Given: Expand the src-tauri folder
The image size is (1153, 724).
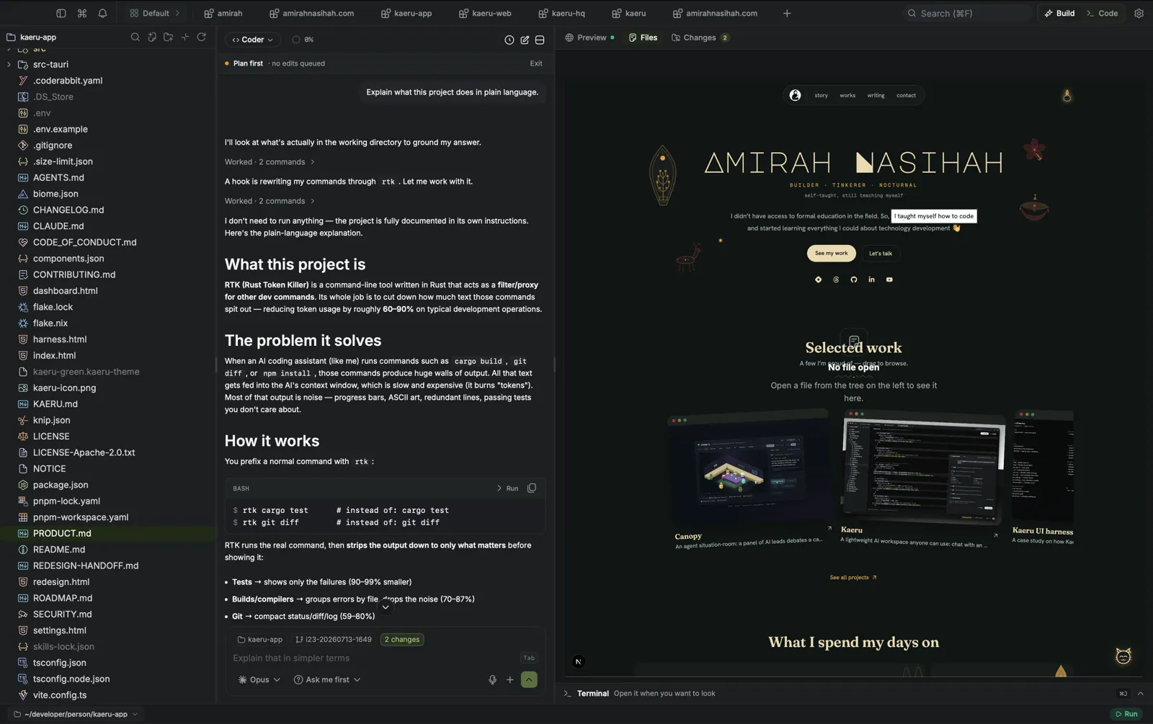Looking at the screenshot, I should (9, 64).
